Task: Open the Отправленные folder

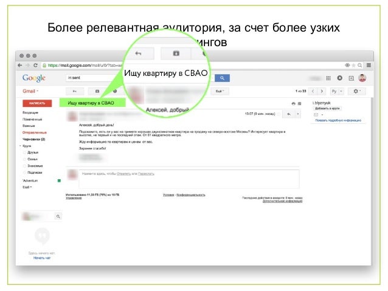Action: [x=35, y=132]
